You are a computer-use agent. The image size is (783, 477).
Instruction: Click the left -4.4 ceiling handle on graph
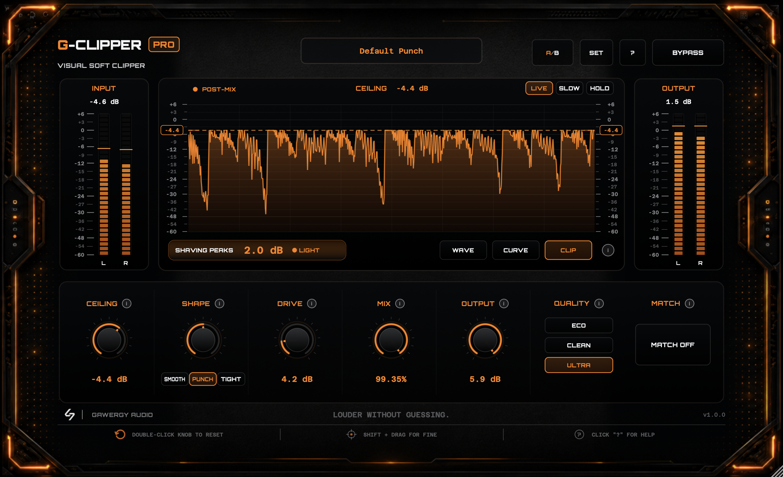[x=172, y=130]
